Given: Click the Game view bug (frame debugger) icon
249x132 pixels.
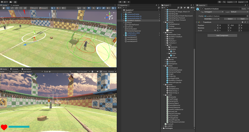Looking at the screenshot, I should (x=92, y=72).
